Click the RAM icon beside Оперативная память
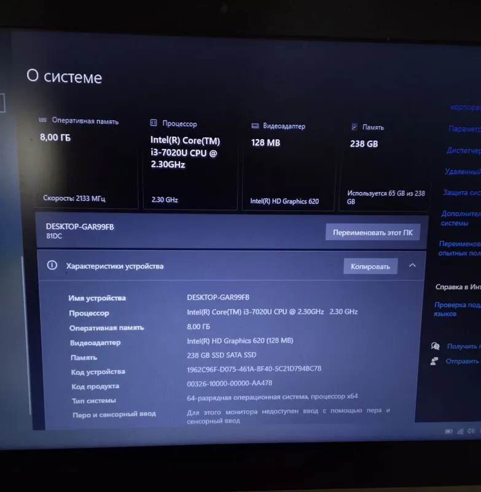Viewport: 481px width, 492px height. click(x=42, y=119)
